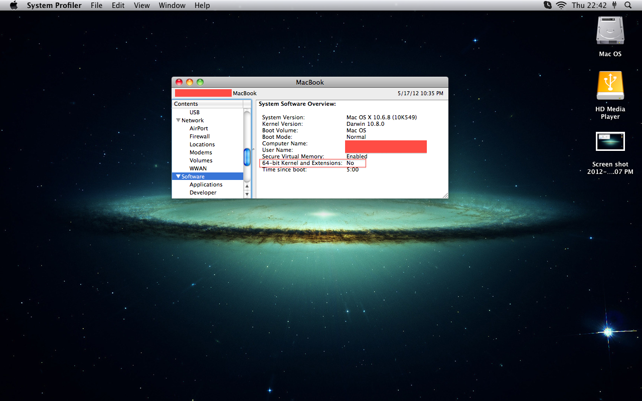Close the MacBook profiler window
The image size is (642, 401).
coord(179,82)
